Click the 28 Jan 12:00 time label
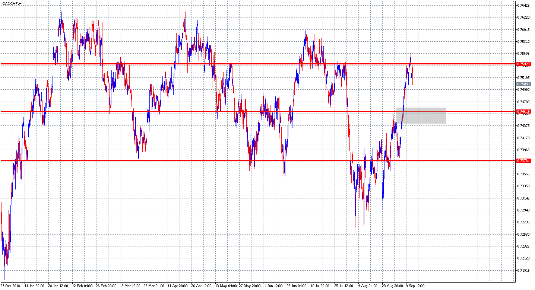The width and height of the screenshot is (535, 290). tap(58, 286)
